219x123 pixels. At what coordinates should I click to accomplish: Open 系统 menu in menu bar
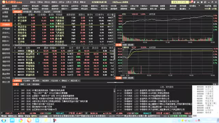33,2
